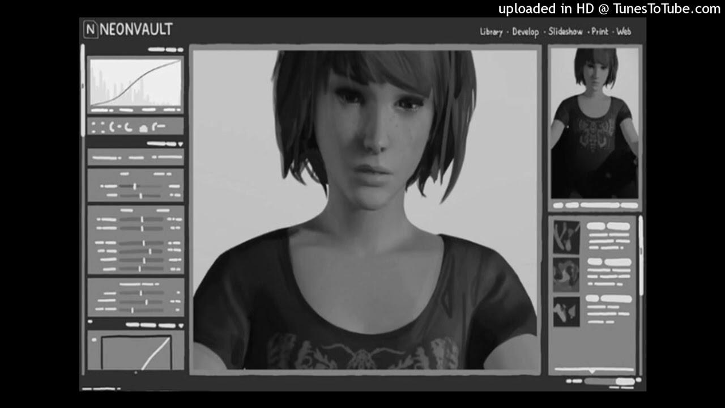Viewport: 725px width, 408px height.
Task: Select the dome-shaped graduated filter tool
Action: (x=143, y=128)
